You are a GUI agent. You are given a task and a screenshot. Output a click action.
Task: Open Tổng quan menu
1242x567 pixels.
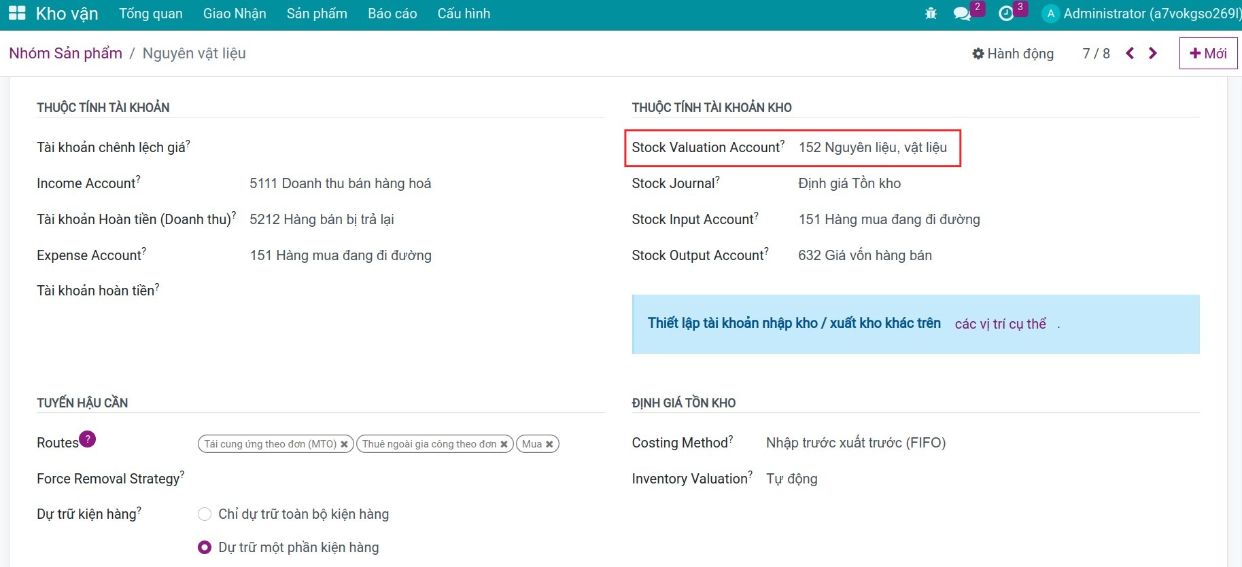(151, 14)
